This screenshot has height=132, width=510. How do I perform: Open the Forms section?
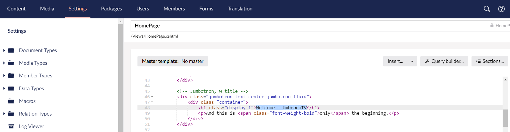(206, 9)
